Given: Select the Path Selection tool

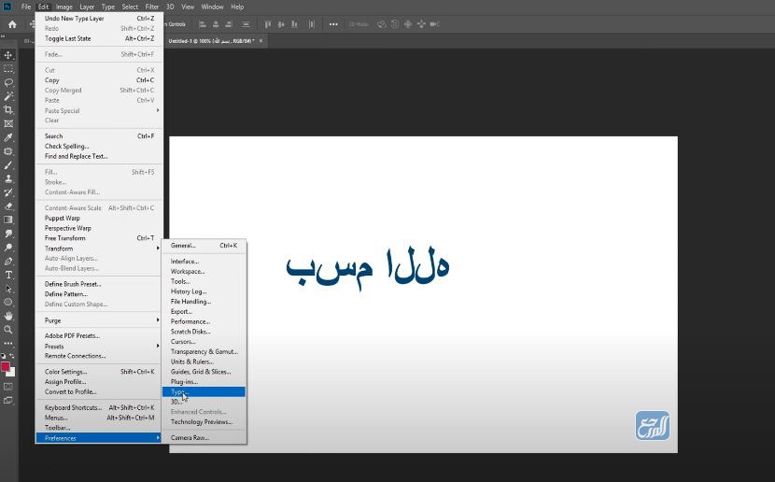Looking at the screenshot, I should click(8, 289).
